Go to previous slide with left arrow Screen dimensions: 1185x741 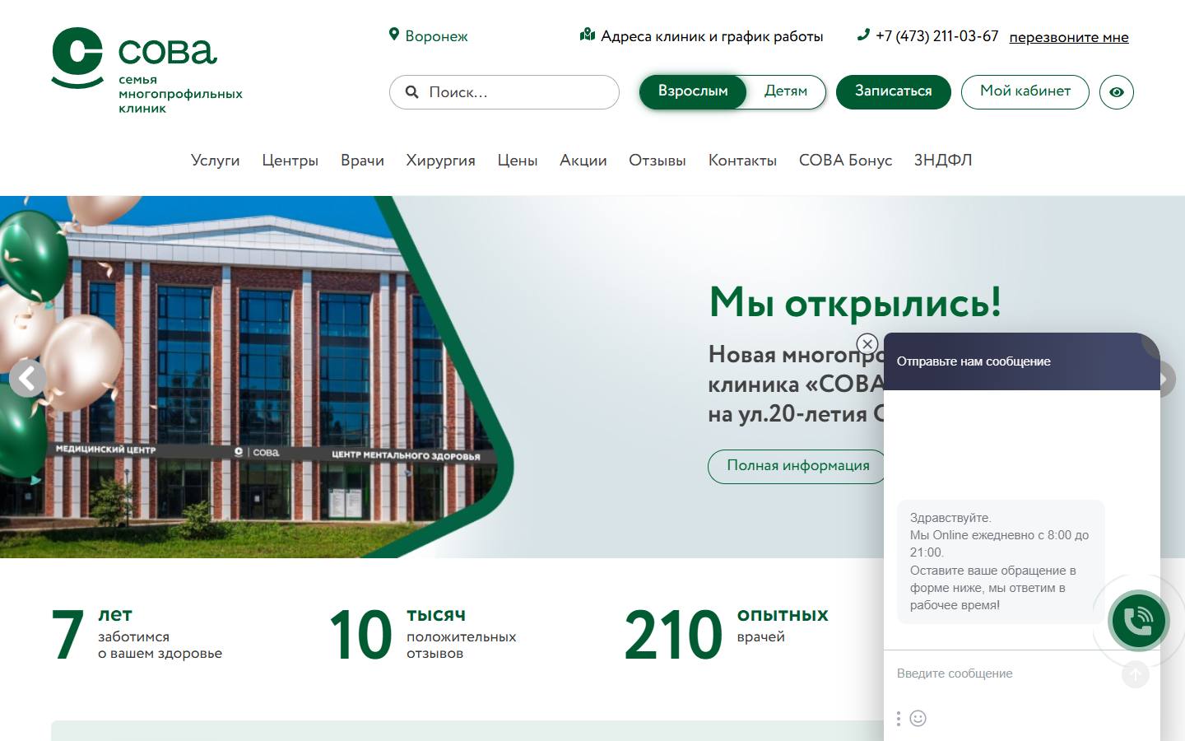[28, 379]
